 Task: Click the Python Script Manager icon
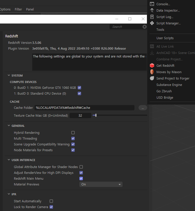pos(152,23)
